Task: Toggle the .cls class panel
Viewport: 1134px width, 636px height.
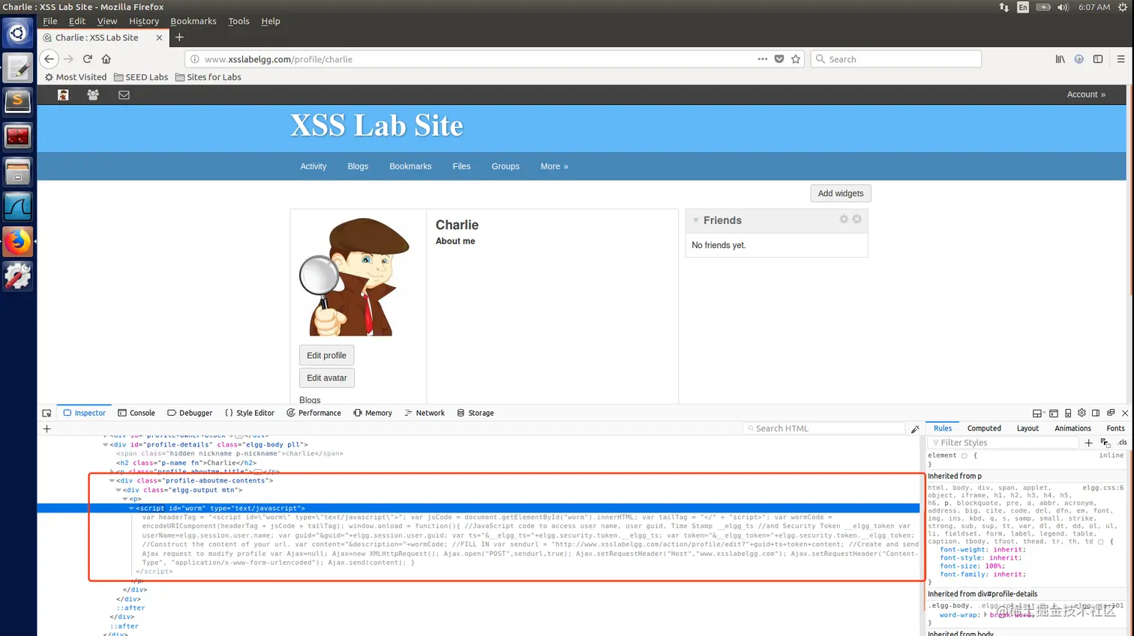Action: coord(1122,443)
